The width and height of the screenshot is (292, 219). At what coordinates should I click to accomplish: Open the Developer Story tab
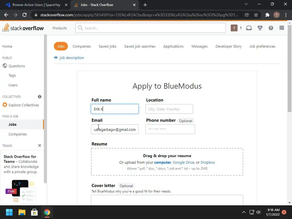click(x=228, y=46)
